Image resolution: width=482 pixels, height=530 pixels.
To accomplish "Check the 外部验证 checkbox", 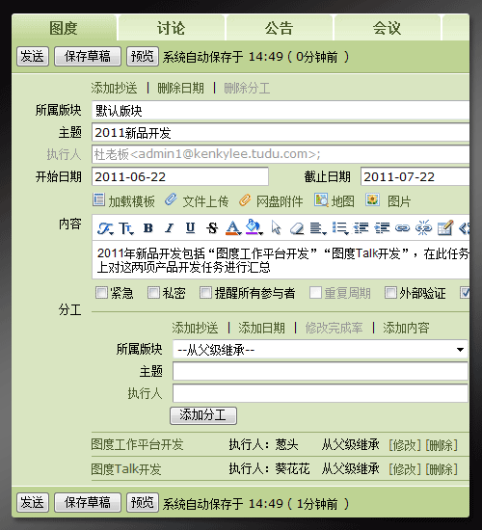I will [390, 293].
